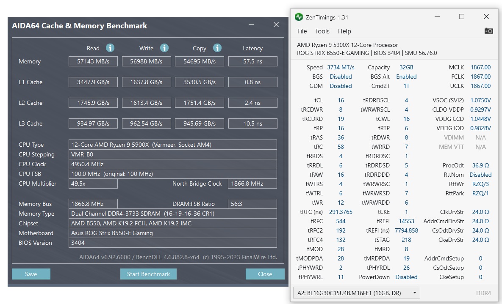This screenshot has height=304, width=502.
Task: Click the CPU Type field in AIDA64
Action: 173,145
